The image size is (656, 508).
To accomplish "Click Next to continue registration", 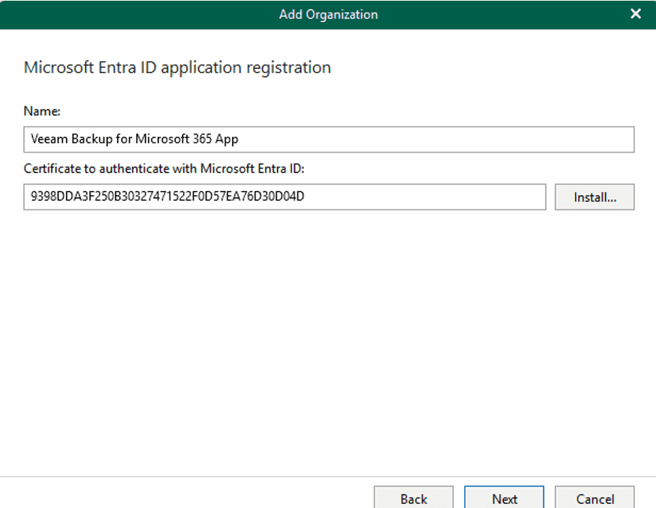I will [504, 498].
